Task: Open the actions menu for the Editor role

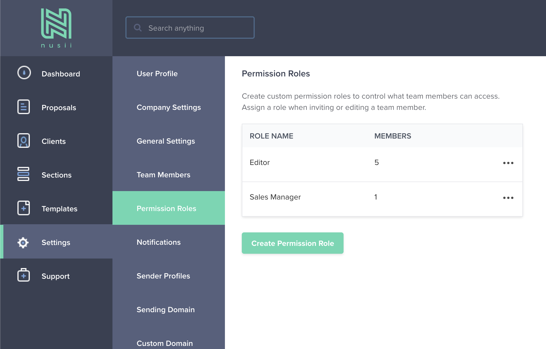Action: pos(508,162)
